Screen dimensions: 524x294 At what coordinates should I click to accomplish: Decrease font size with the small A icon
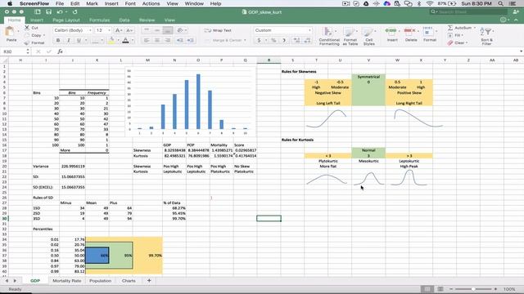(129, 30)
